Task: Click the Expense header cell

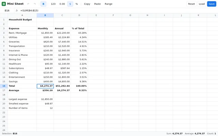Action: click(x=22, y=29)
